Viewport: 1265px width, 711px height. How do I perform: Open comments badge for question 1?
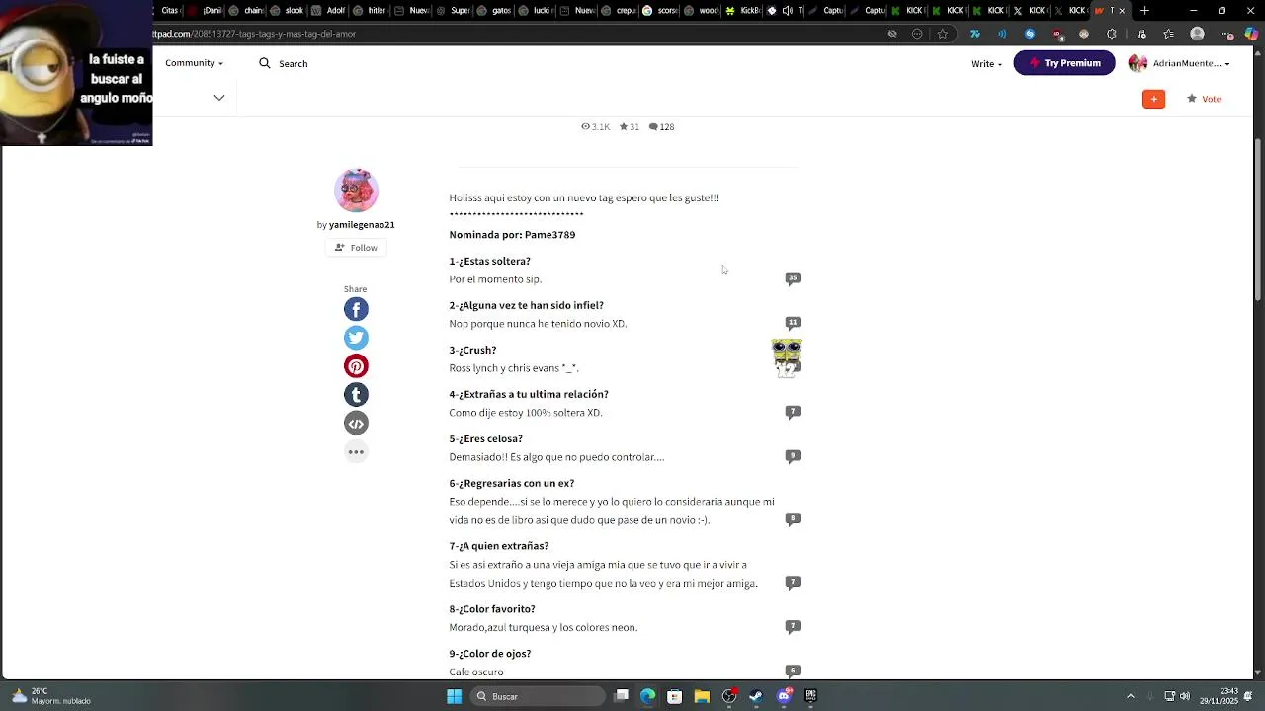click(793, 278)
